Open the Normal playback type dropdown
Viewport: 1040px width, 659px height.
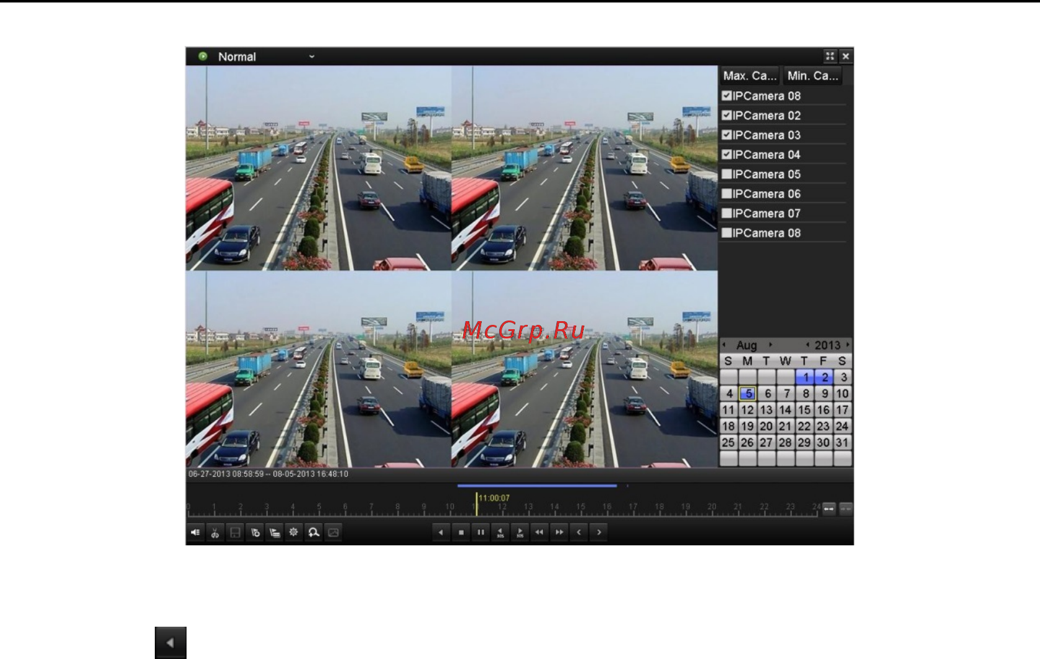coord(266,57)
